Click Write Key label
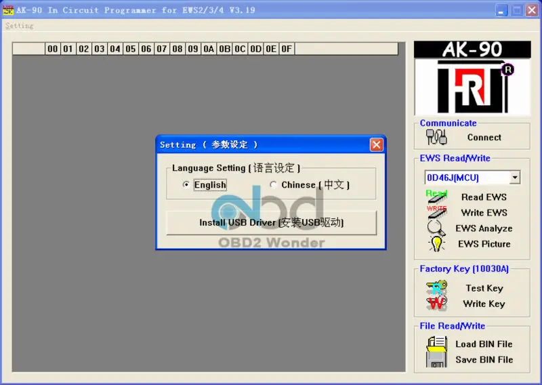 [484, 304]
